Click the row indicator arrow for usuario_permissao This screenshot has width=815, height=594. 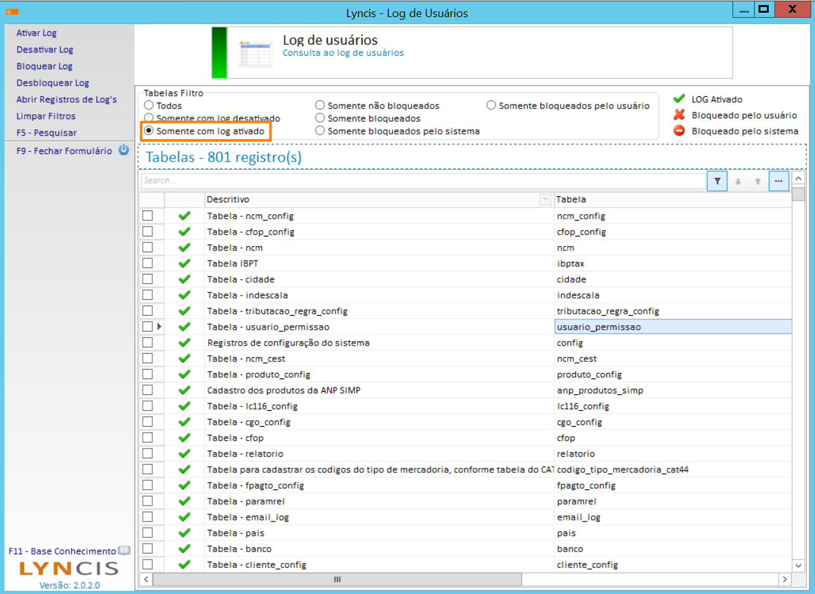tap(159, 327)
